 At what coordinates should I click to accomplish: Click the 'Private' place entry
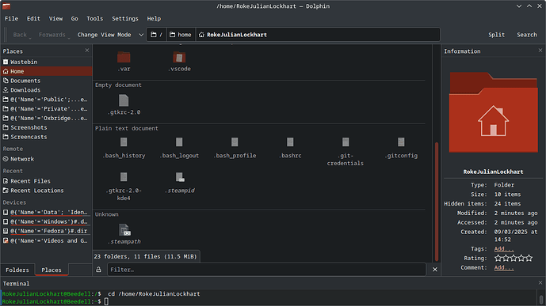coord(46,108)
